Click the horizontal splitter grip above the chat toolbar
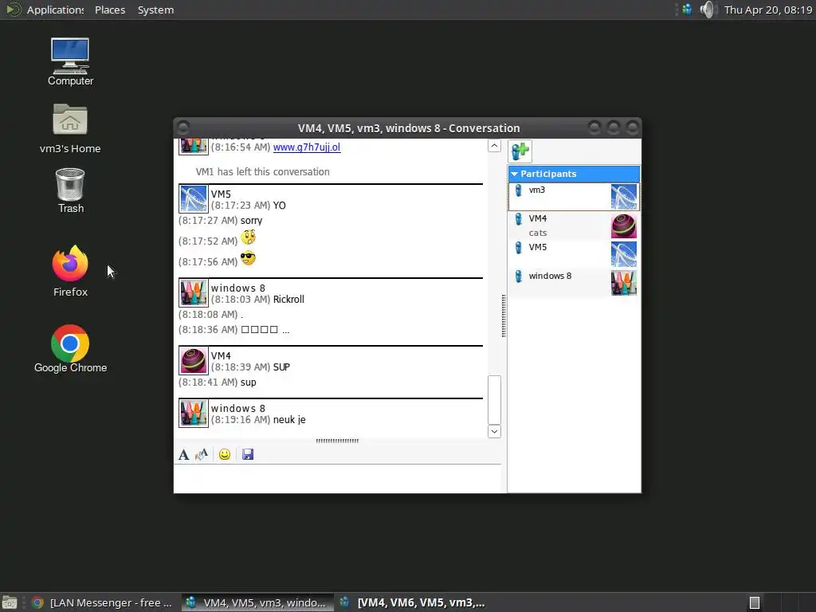816x612 pixels. [x=337, y=441]
